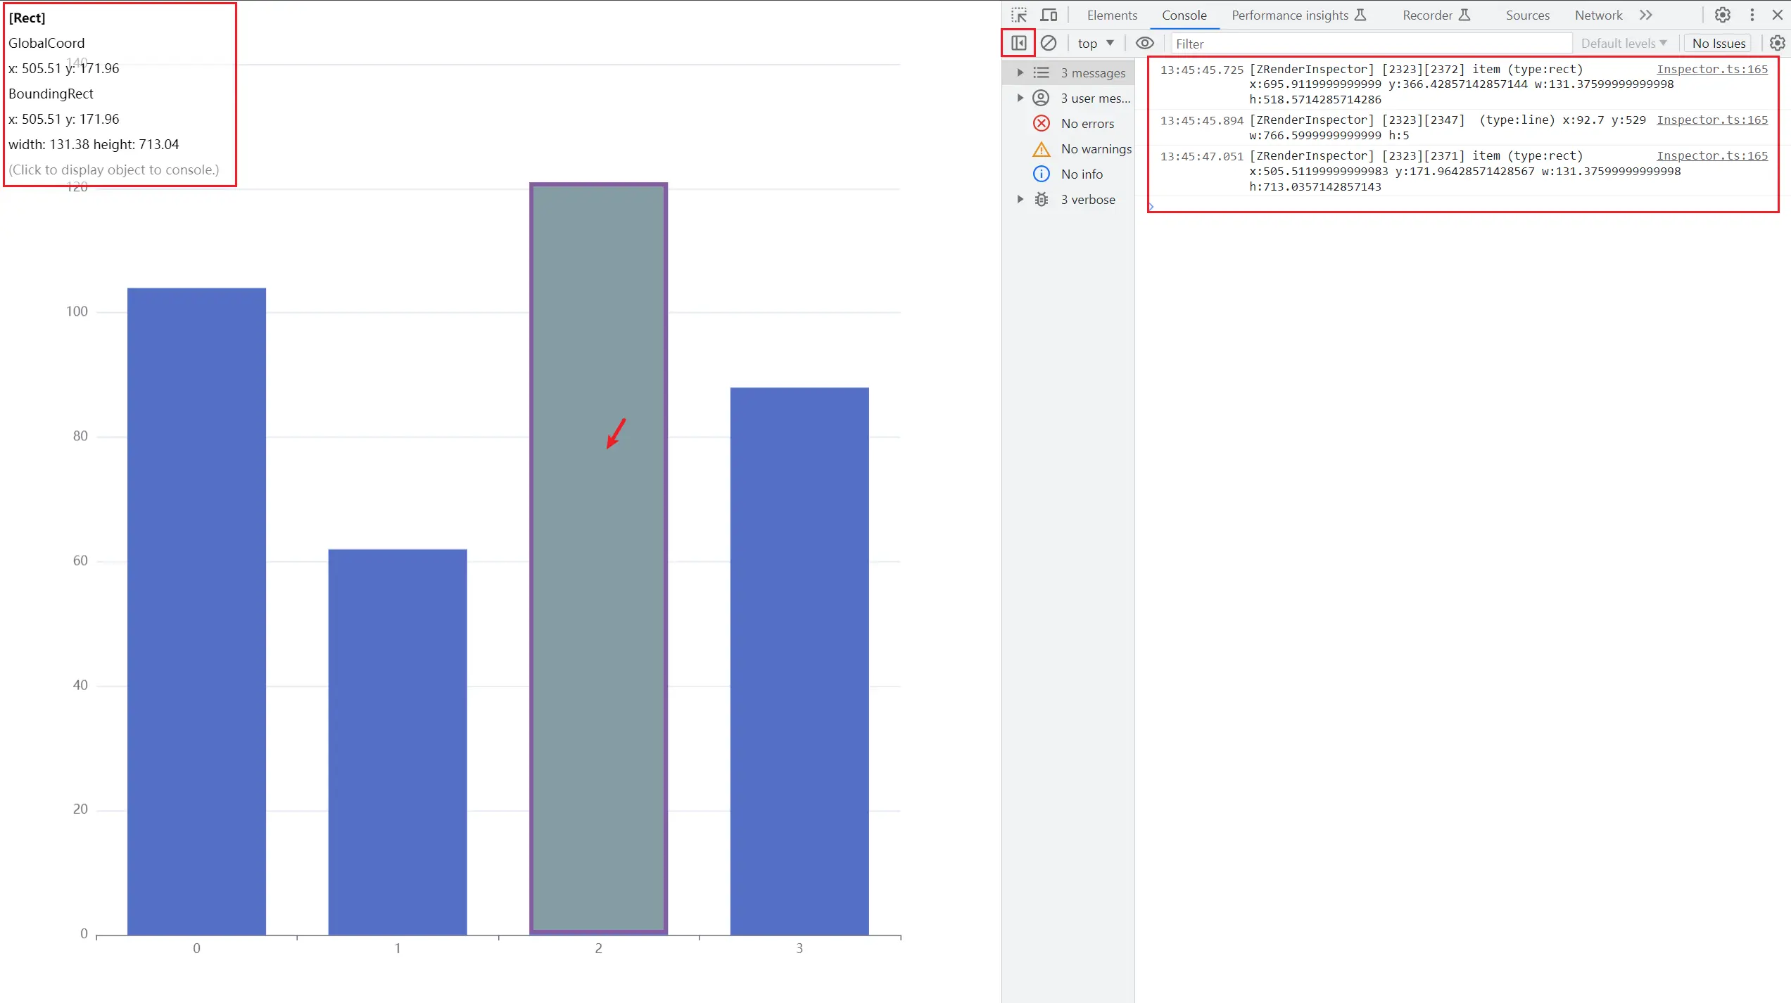The height and width of the screenshot is (1003, 1791).
Task: Open the Recorder tab
Action: point(1436,15)
